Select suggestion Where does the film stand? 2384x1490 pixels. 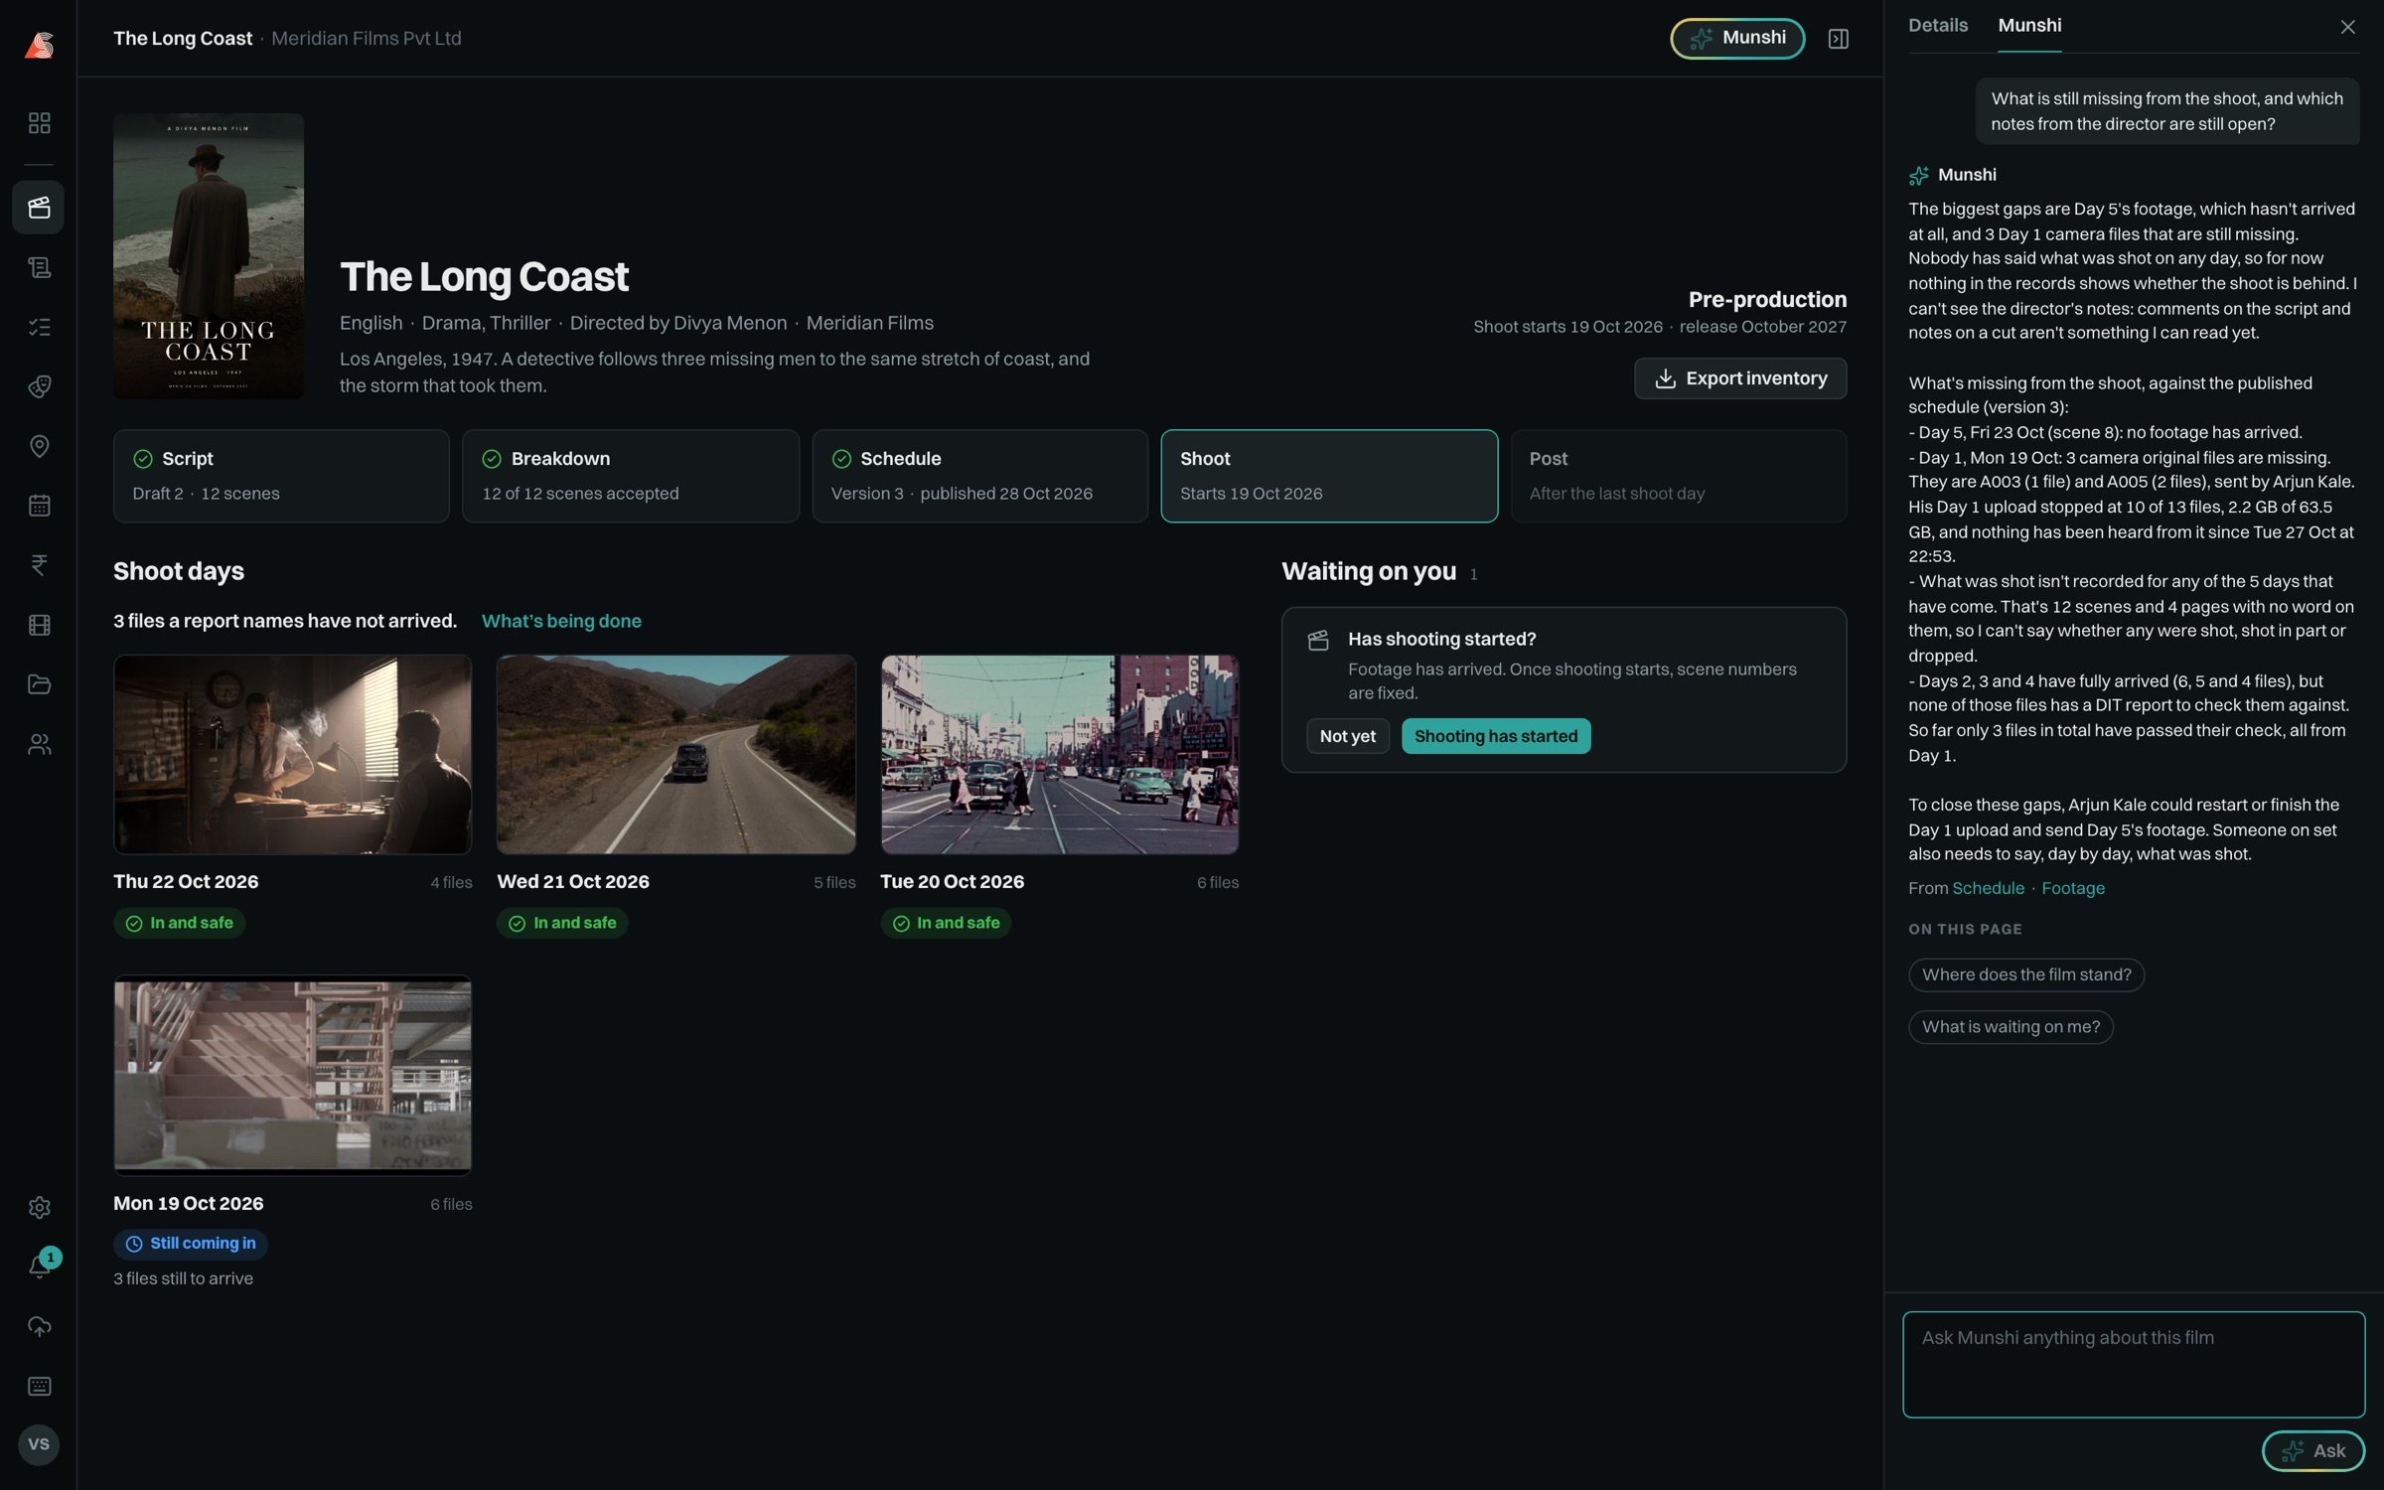(2026, 974)
